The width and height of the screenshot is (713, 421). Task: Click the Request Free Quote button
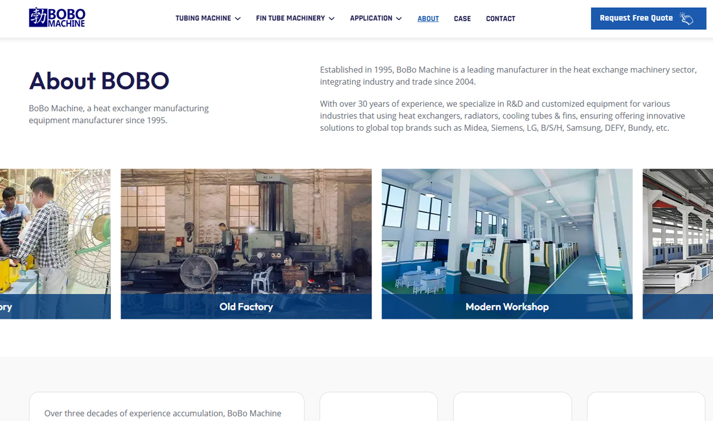pos(648,19)
